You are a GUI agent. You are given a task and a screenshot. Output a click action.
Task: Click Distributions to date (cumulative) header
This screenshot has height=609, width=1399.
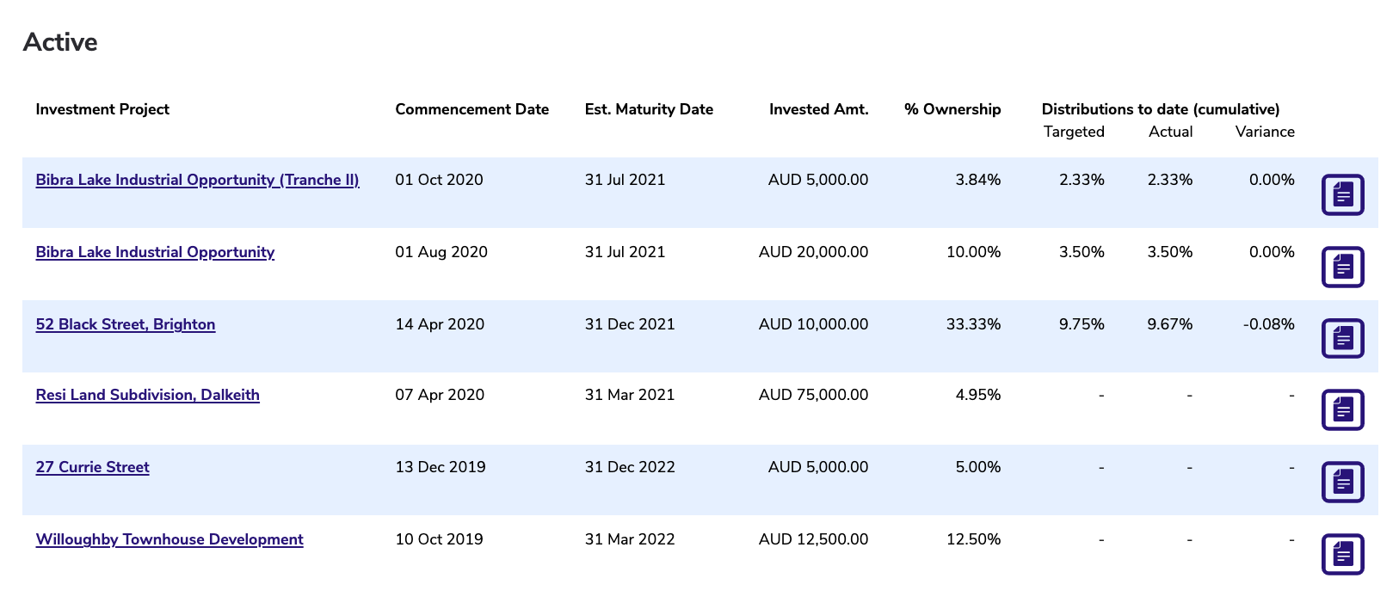click(x=1161, y=109)
